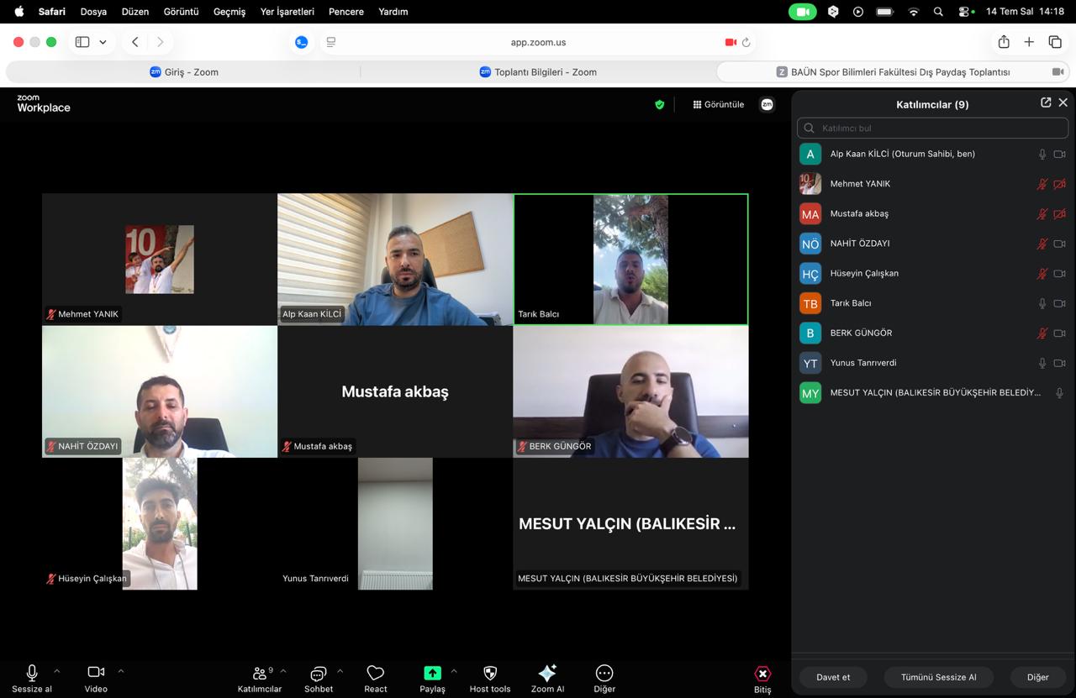Open Safari tab overview icon

pos(1055,42)
